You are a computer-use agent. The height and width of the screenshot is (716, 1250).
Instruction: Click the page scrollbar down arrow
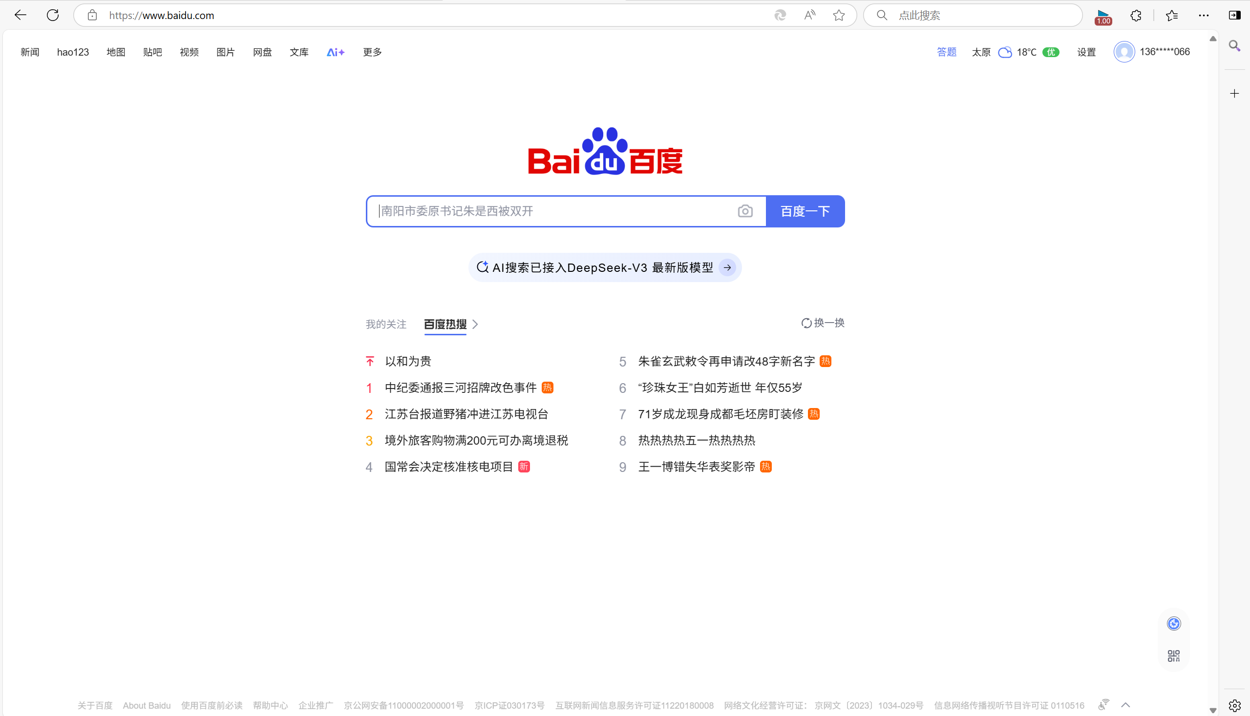[x=1212, y=711]
